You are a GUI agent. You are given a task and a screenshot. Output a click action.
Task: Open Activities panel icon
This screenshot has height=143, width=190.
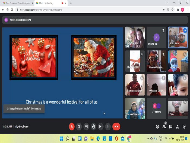[x=178, y=127]
